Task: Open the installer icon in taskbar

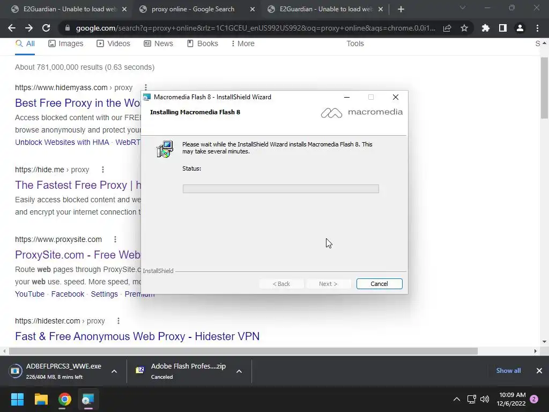Action: coord(88,399)
